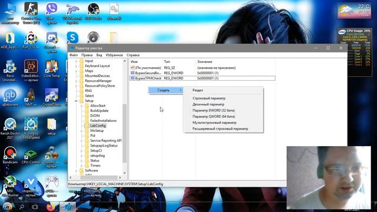
Task: Open the Справка menu
Action: (x=133, y=55)
